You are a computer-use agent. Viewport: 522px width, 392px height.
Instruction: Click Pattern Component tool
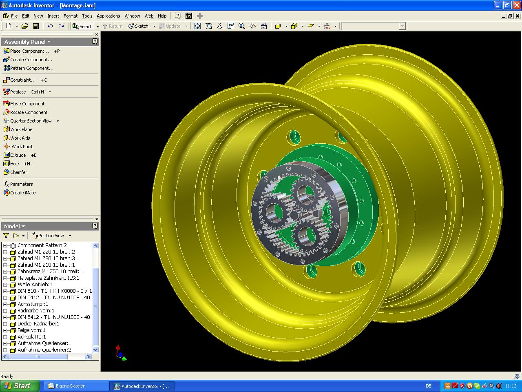(x=28, y=68)
